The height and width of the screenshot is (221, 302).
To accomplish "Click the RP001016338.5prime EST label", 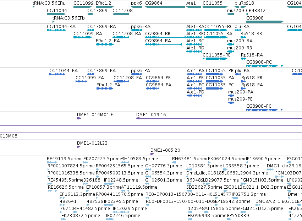I will 71,173.
